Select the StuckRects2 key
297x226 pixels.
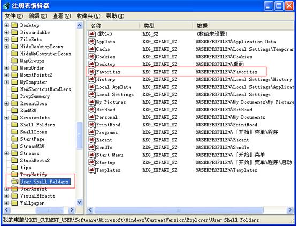(x=35, y=160)
